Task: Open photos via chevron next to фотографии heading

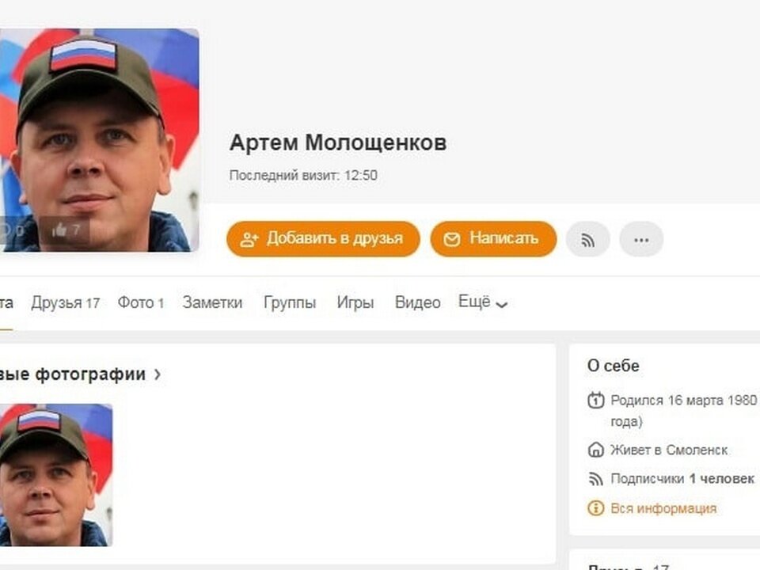Action: (158, 374)
